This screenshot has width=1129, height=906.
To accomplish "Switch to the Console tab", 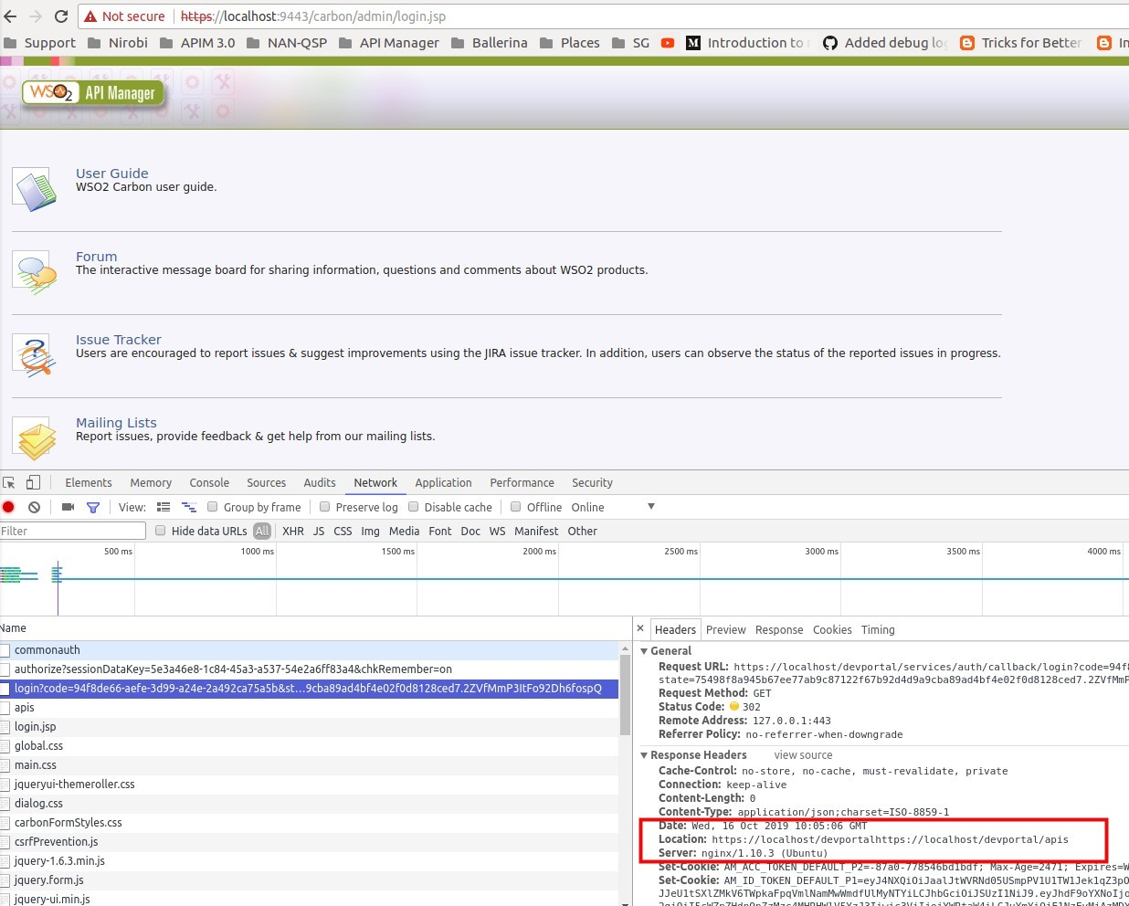I will coord(209,482).
